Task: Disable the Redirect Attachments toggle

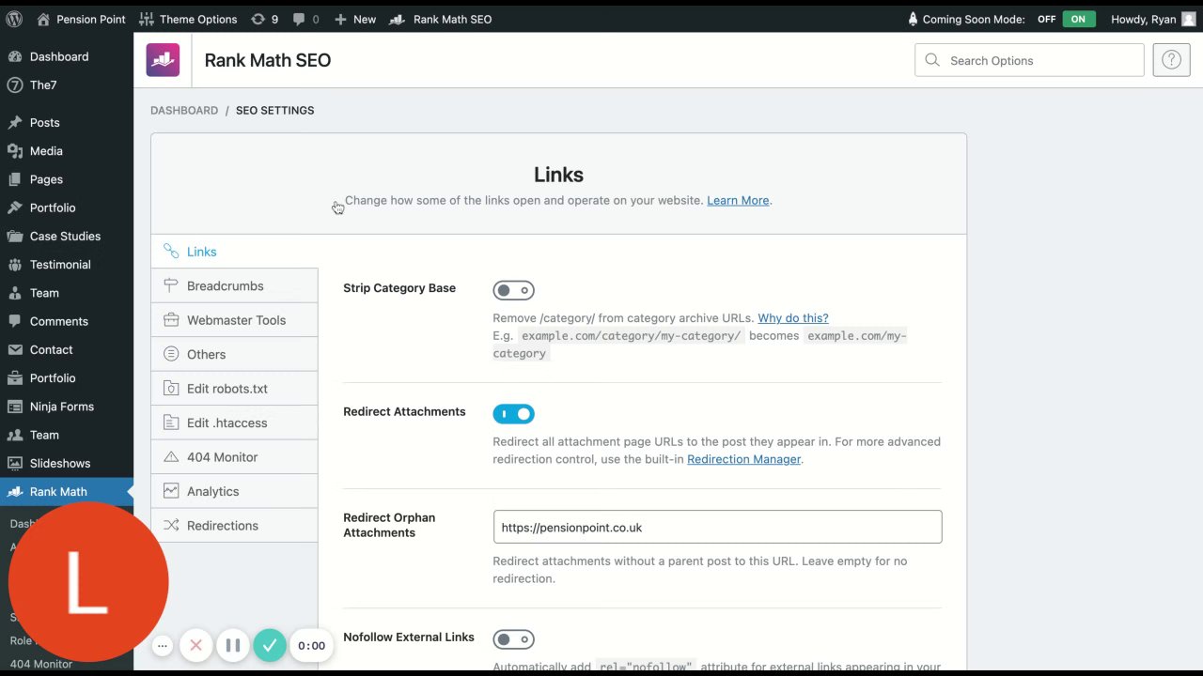Action: (x=513, y=414)
